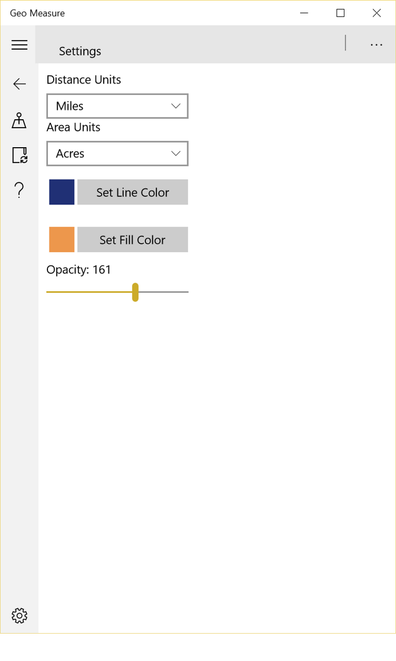Click the dark blue line color swatch
Screen dimensions: 396x661
[62, 192]
